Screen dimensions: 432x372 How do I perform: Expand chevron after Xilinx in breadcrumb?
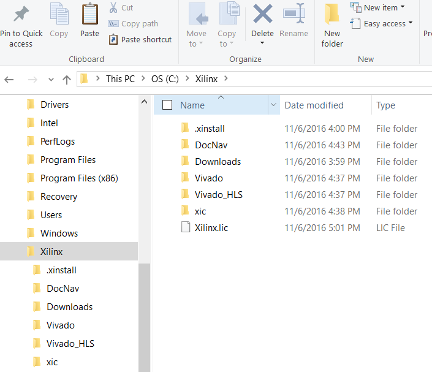226,78
